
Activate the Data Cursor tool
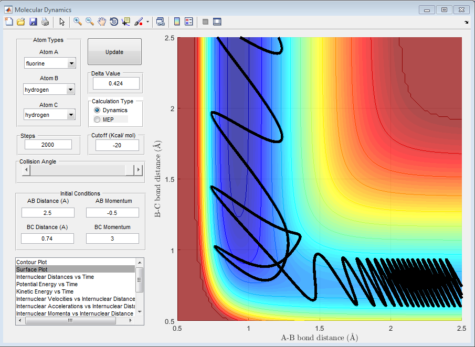pos(126,21)
